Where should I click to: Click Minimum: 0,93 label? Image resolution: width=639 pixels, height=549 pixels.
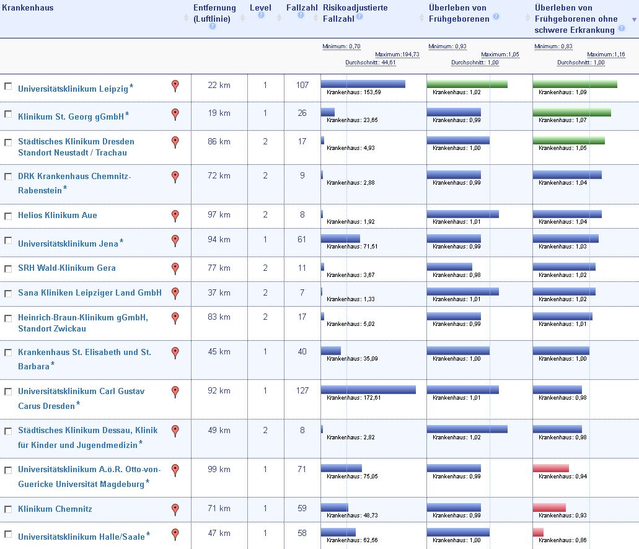click(x=447, y=46)
